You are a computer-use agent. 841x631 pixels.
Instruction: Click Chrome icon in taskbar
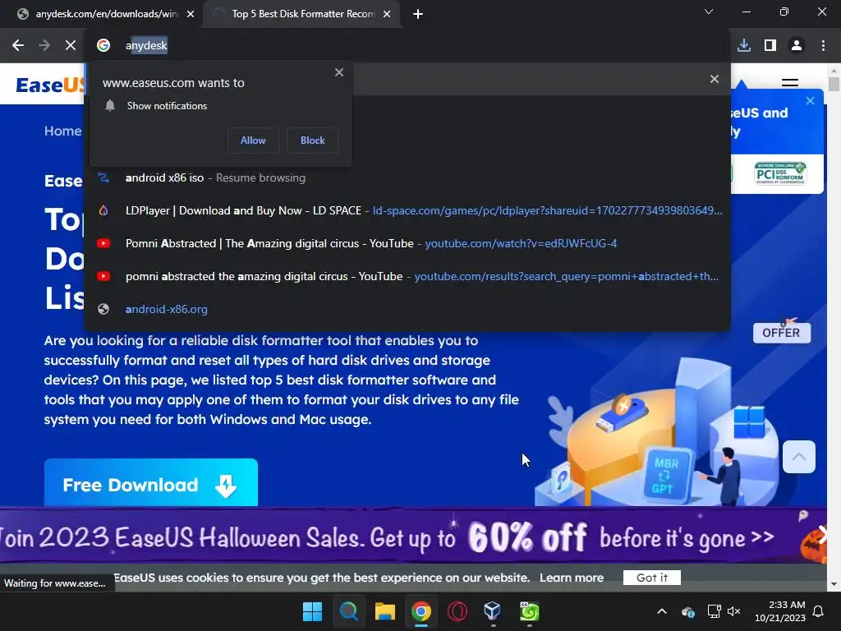421,611
